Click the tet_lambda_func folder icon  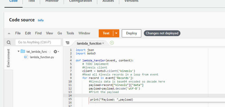[x=23, y=52]
